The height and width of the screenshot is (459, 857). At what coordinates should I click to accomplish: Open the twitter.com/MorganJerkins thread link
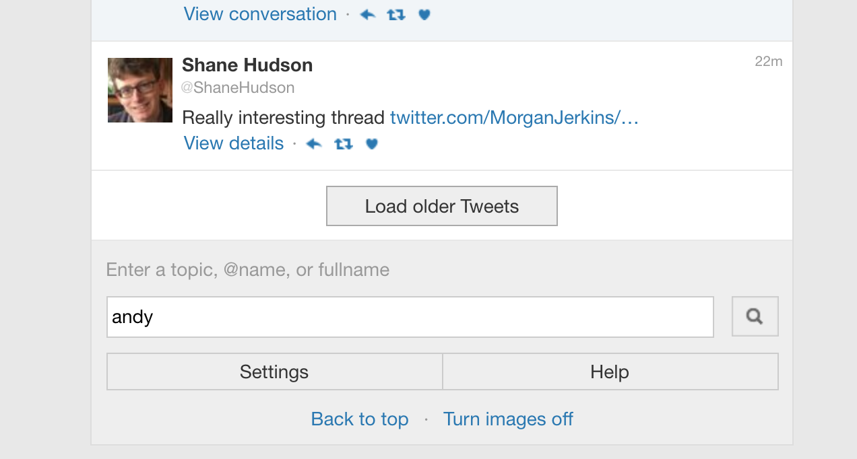(x=514, y=118)
